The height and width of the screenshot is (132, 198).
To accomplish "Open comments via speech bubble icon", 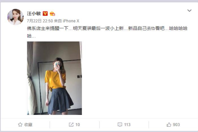I will click(x=120, y=125).
